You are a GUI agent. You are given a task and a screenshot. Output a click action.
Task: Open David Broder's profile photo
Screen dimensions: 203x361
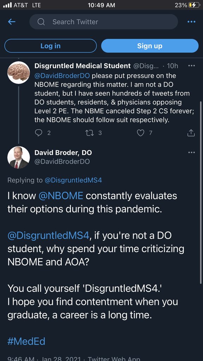[x=19, y=158]
